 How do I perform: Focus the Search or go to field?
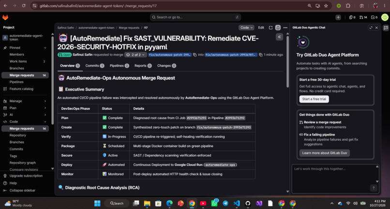(x=195, y=17)
